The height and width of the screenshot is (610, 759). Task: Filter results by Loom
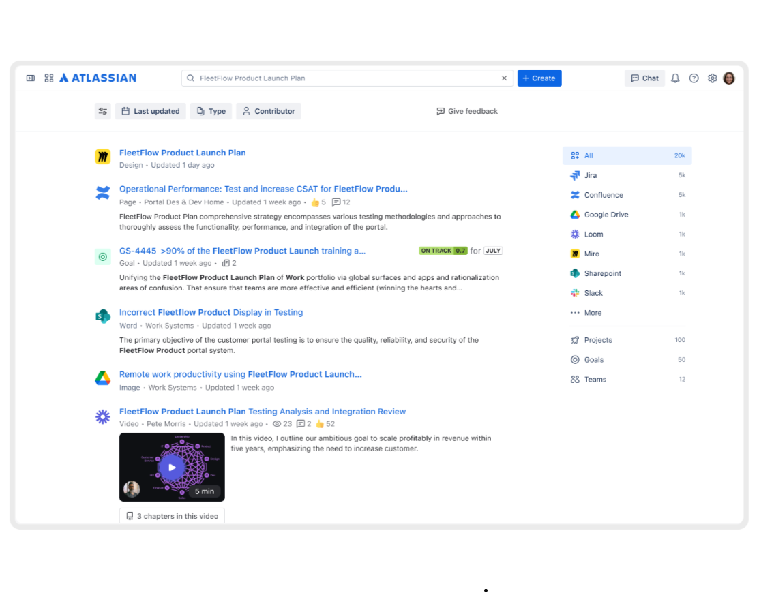click(x=627, y=234)
